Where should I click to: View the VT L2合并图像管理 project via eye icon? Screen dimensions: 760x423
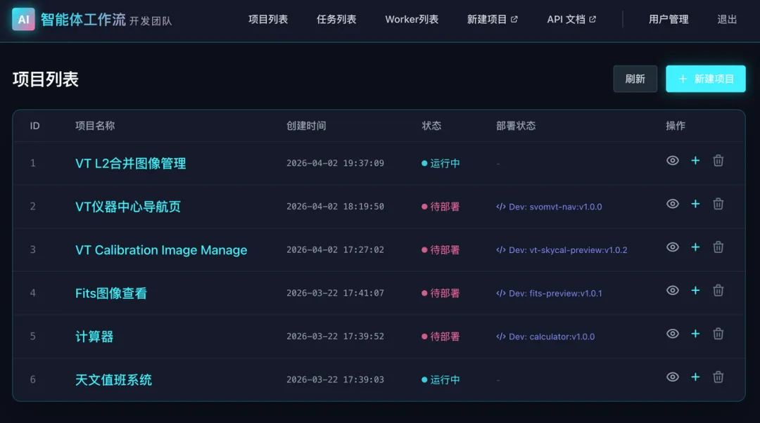tap(673, 161)
